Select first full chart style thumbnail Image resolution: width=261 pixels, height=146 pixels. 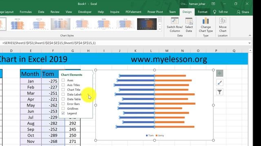tap(17, 24)
